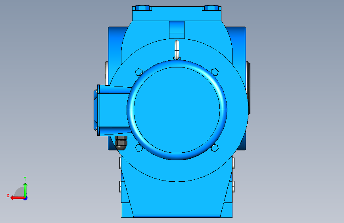The height and width of the screenshot is (223, 344).
Task: Click the green 'Y' label of the triad
Action: click(25, 179)
